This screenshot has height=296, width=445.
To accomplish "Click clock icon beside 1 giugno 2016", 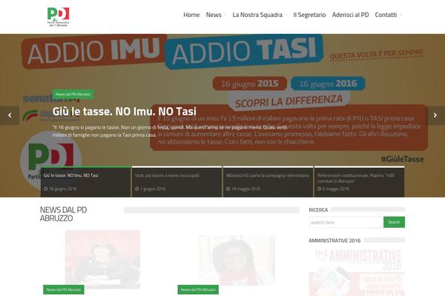I will [136, 189].
